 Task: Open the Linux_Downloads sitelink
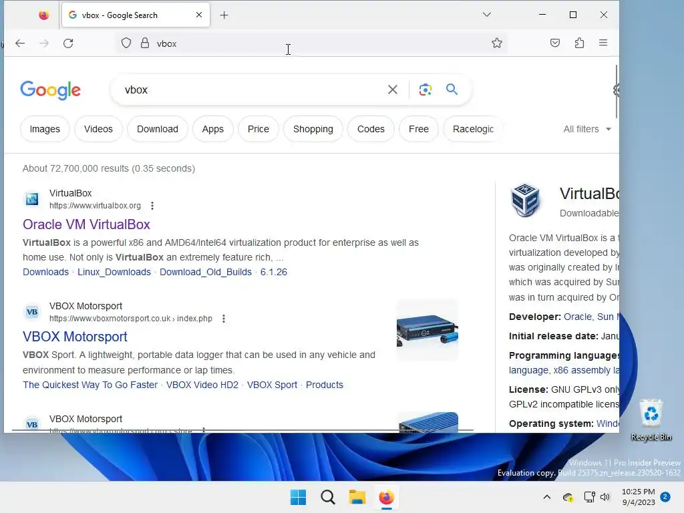pos(114,272)
